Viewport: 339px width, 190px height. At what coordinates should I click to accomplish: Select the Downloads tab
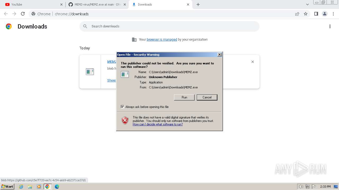(x=160, y=4)
